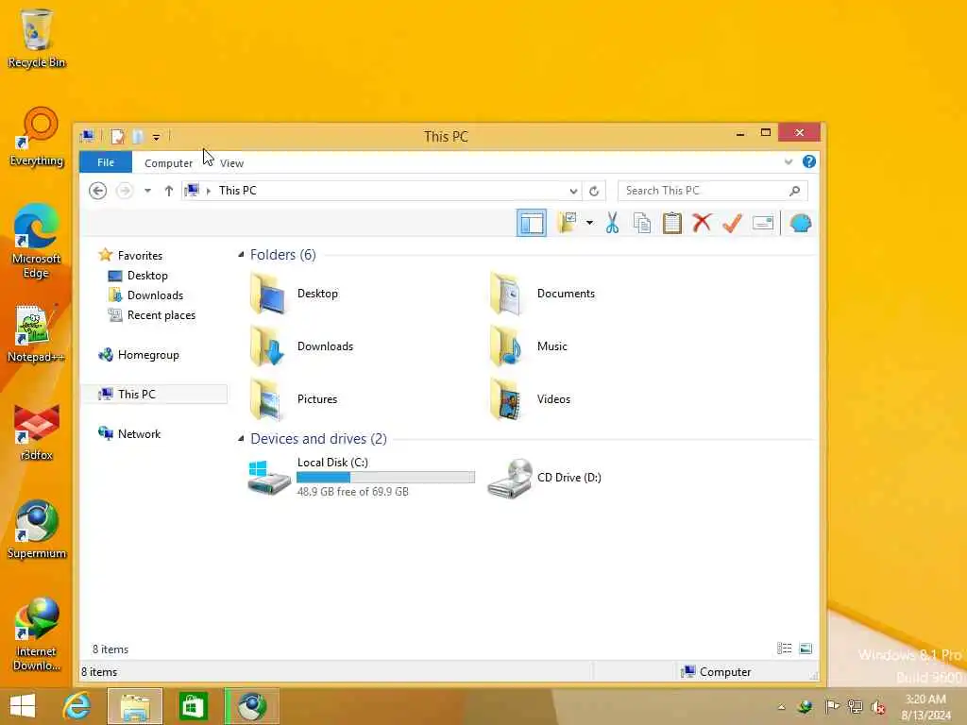This screenshot has width=967, height=725.
Task: Open the Computer ribbon tab
Action: click(168, 163)
